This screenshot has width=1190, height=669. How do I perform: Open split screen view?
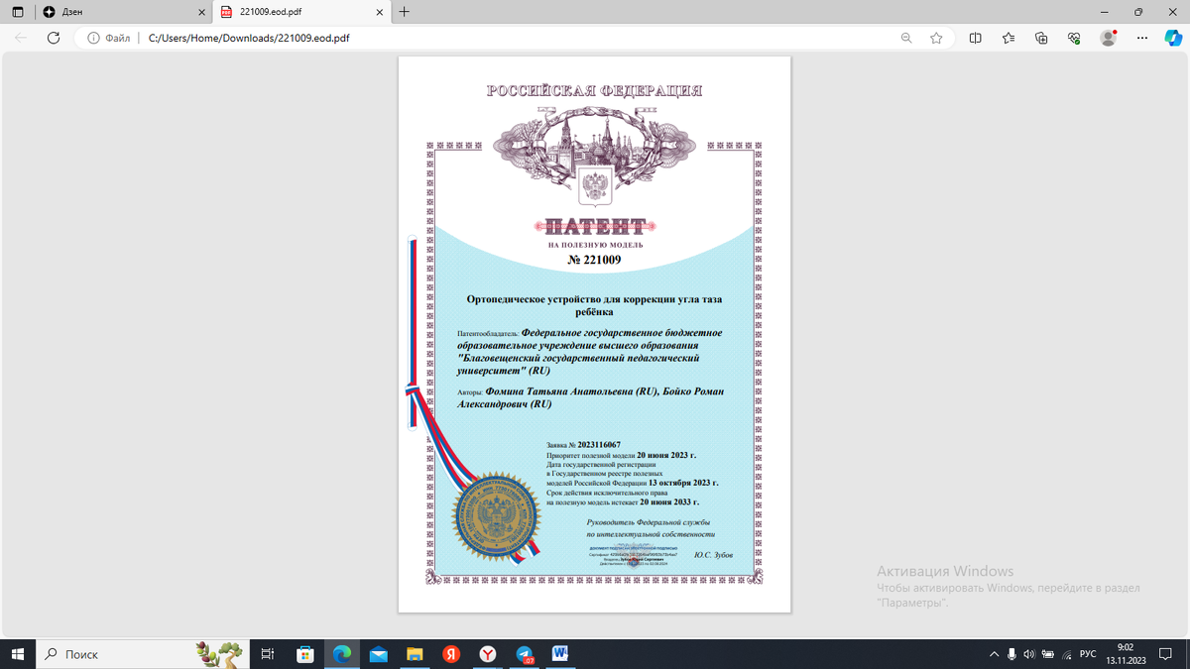coord(976,38)
